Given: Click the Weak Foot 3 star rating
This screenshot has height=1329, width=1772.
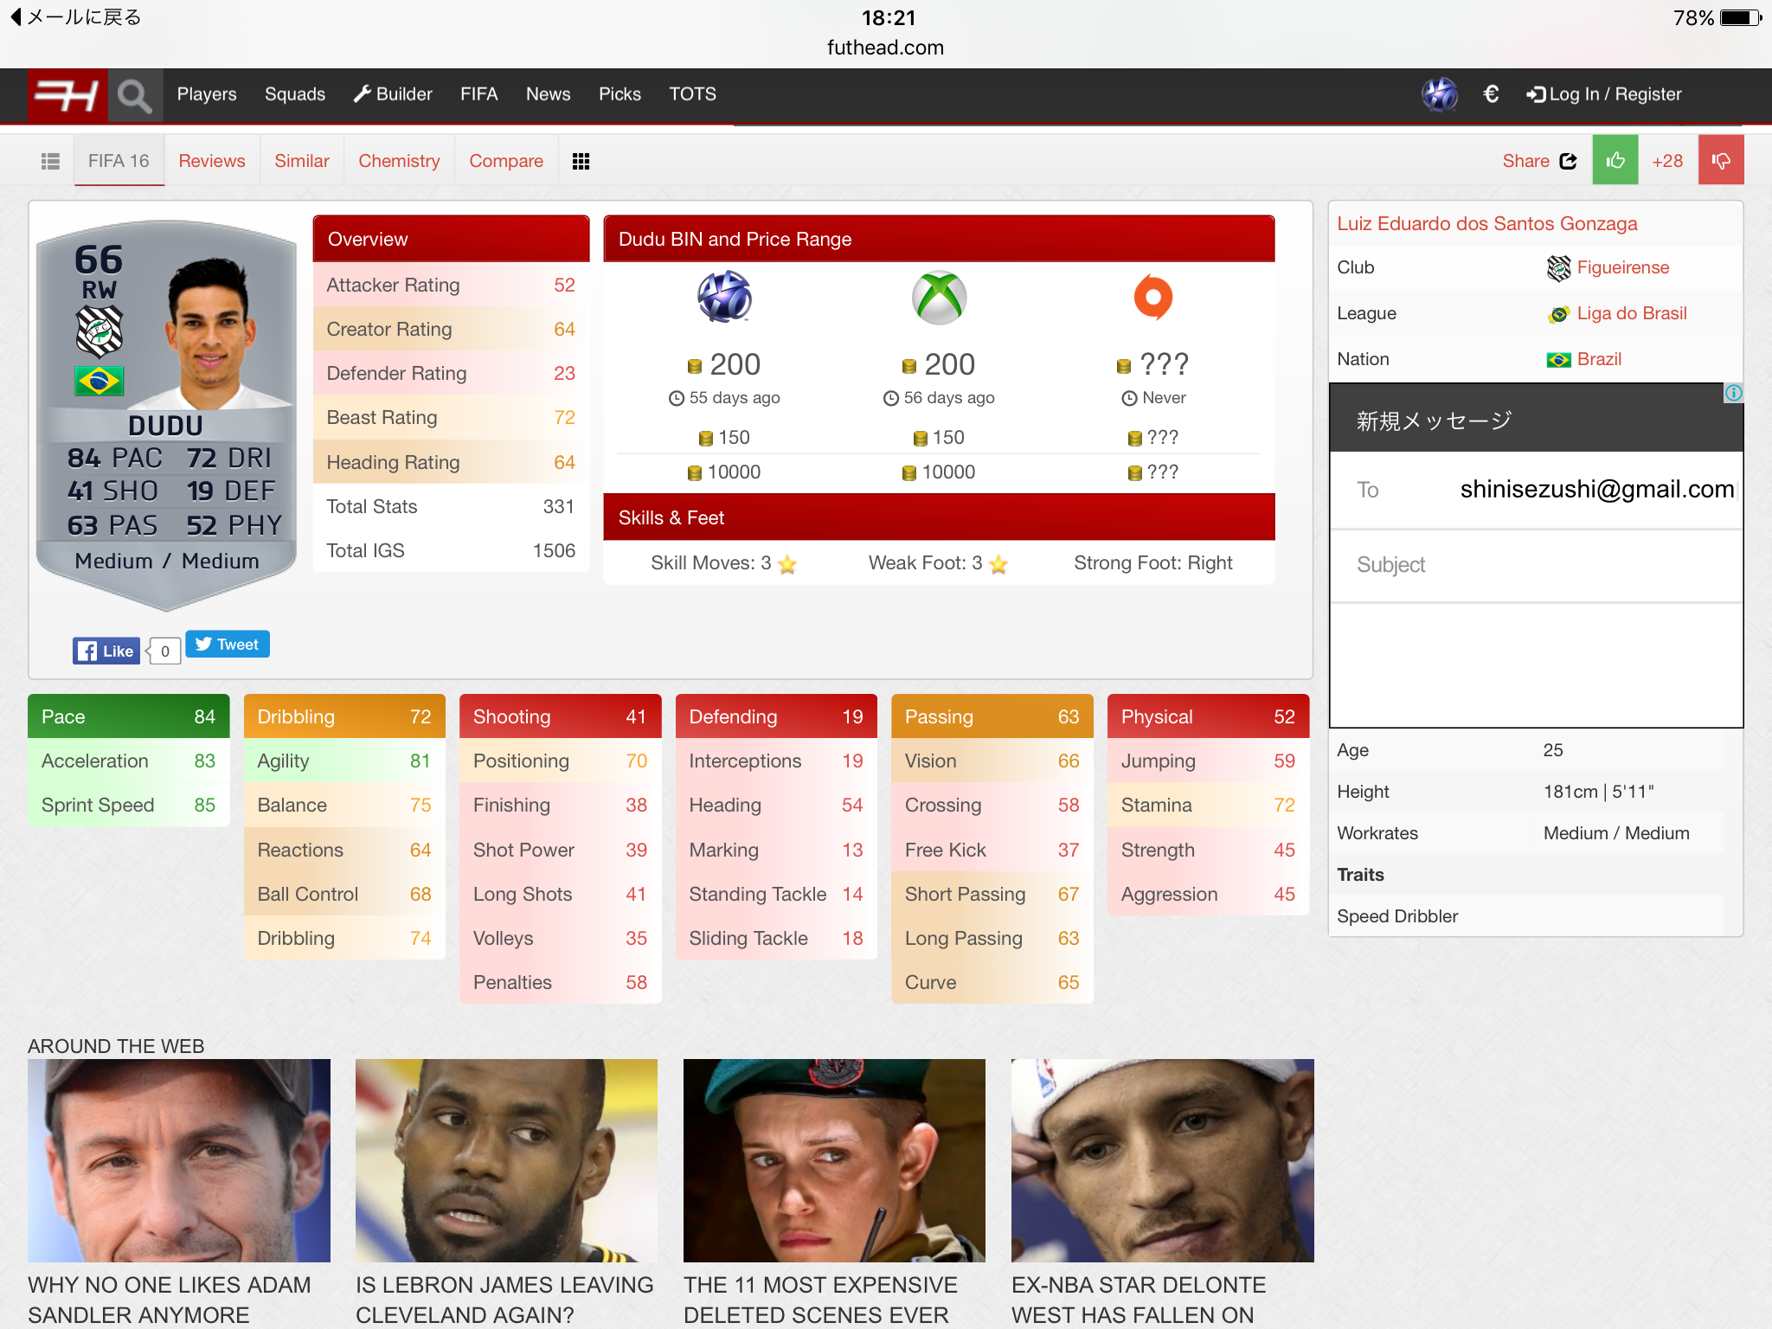Looking at the screenshot, I should click(938, 563).
